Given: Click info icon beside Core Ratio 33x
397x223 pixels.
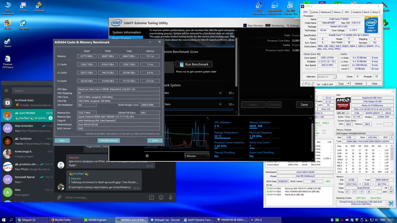Looking at the screenshot, I should click(x=220, y=93).
